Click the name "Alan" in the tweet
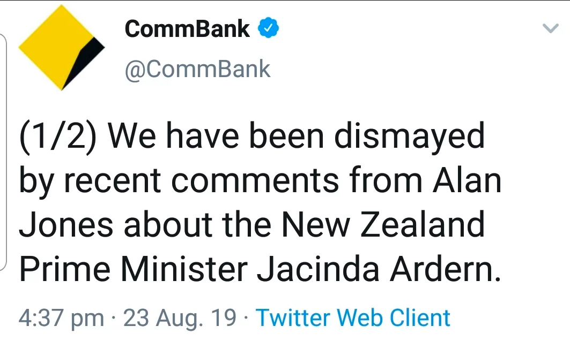 [467, 181]
